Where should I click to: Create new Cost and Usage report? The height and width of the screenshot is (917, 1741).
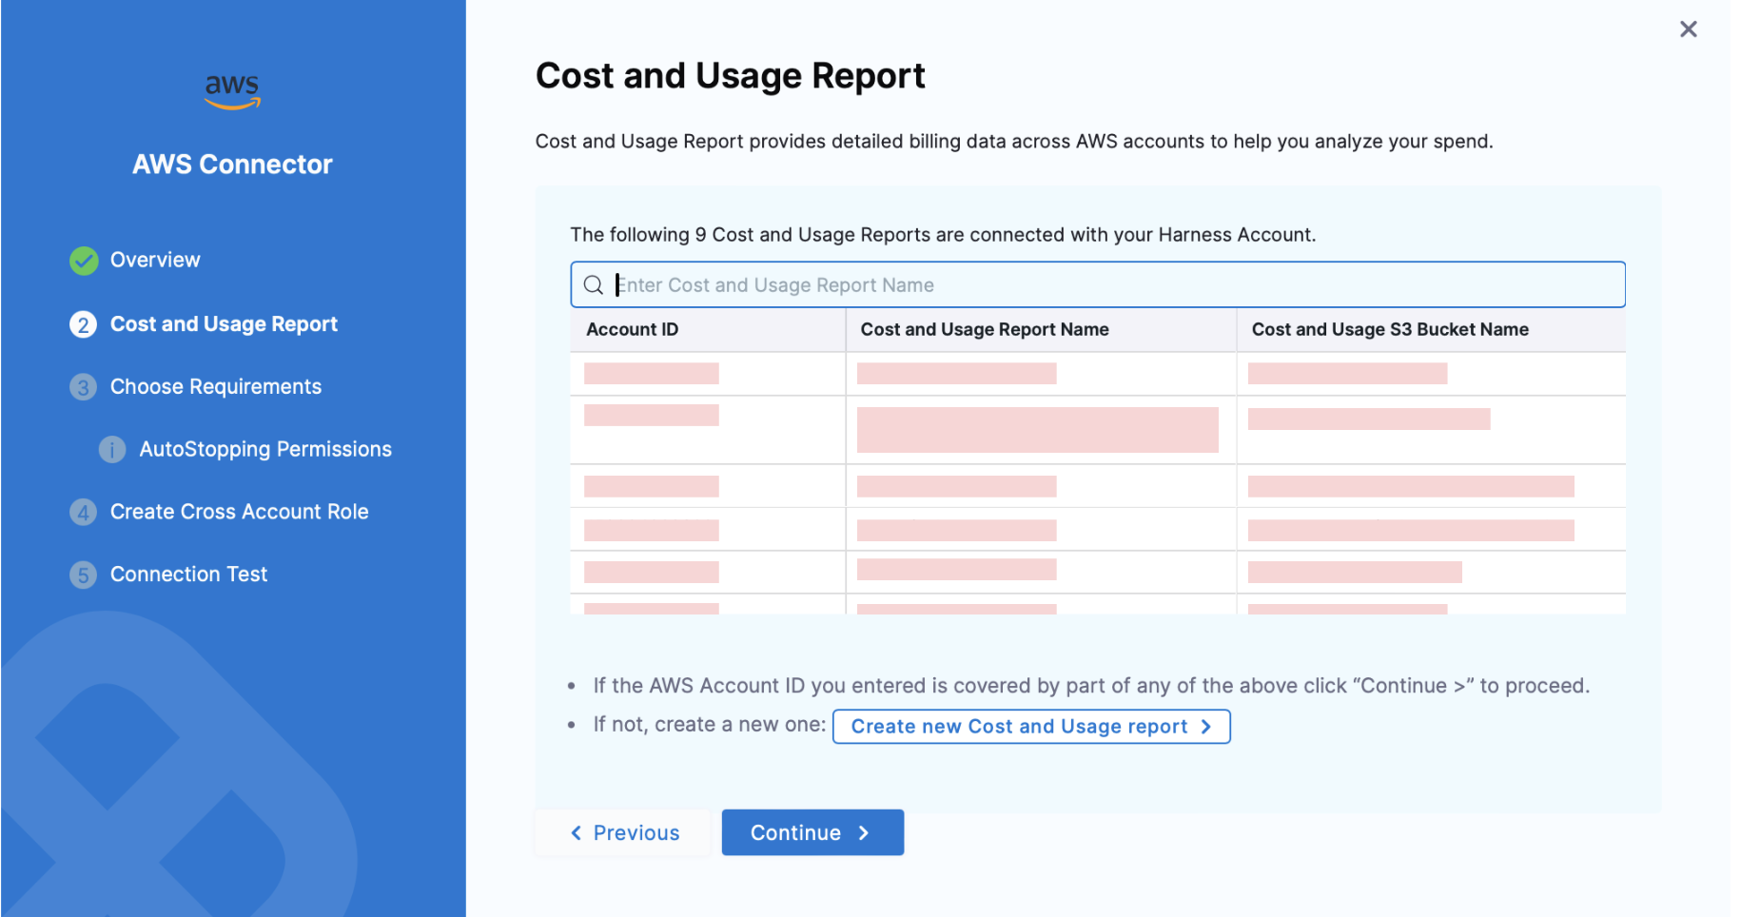tap(1030, 727)
